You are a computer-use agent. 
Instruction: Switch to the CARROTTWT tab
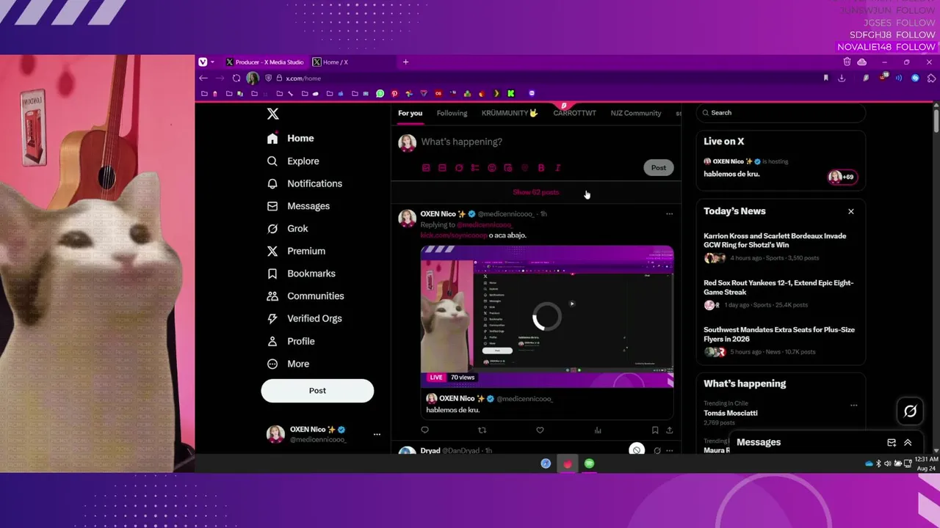click(x=574, y=113)
